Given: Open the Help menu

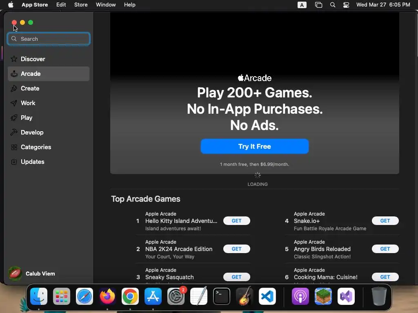Looking at the screenshot, I should [129, 5].
